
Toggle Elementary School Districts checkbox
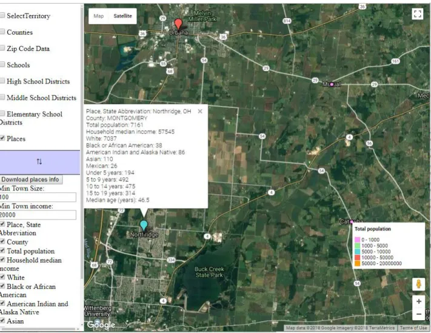[2, 113]
